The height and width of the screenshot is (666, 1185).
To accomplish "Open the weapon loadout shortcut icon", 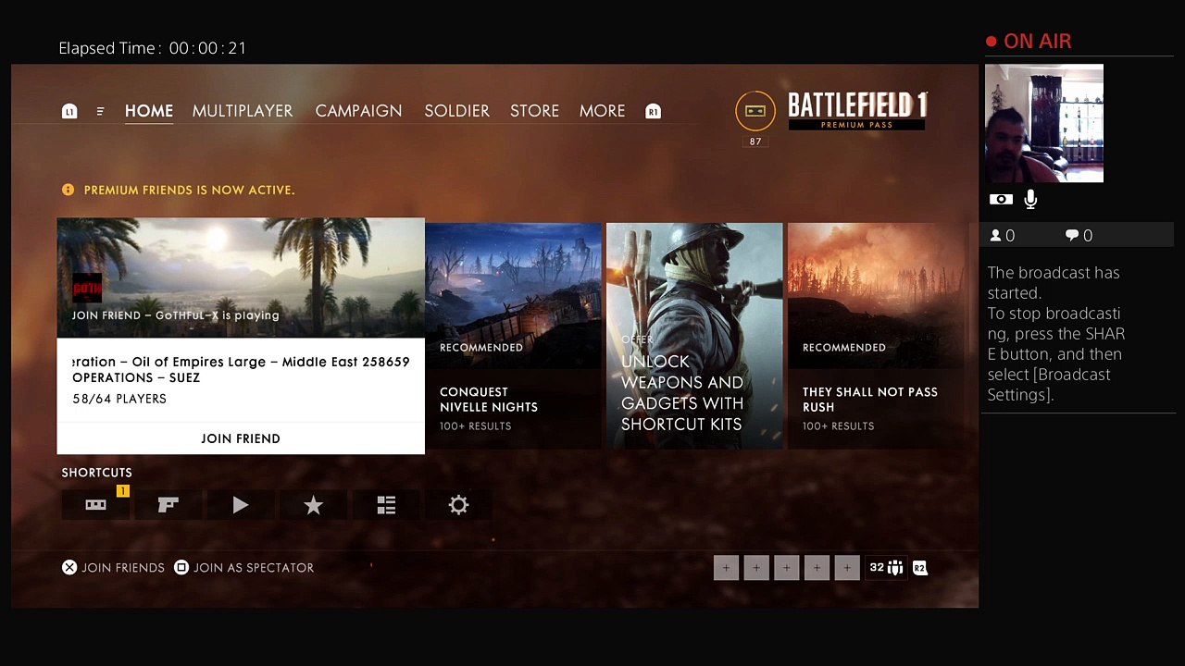I will point(168,505).
